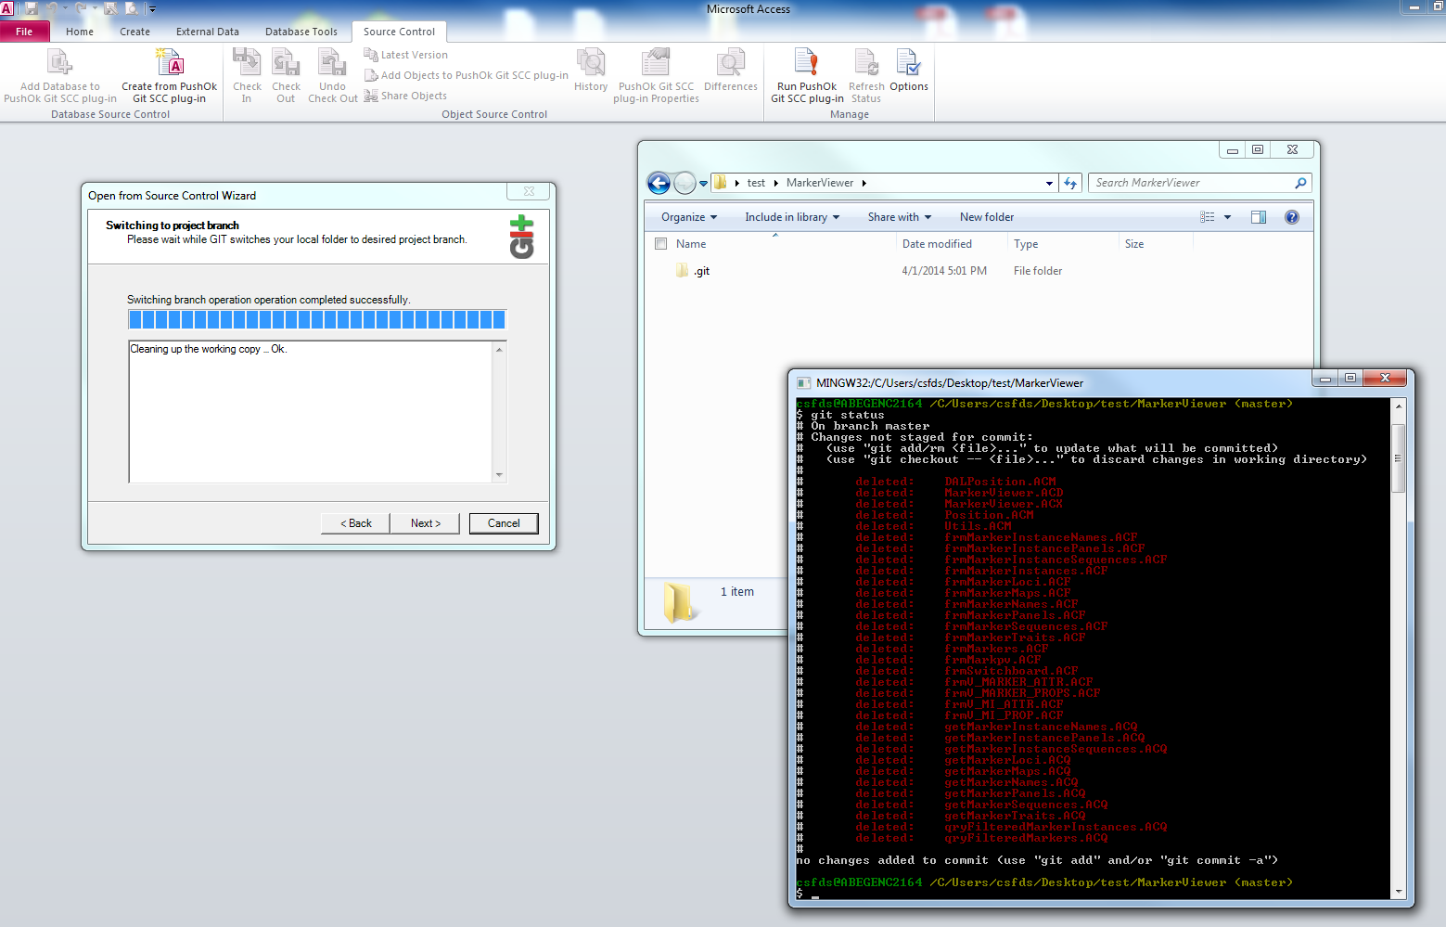Viewport: 1446px width, 927px height.
Task: Open the Include in library dropdown
Action: coord(791,217)
